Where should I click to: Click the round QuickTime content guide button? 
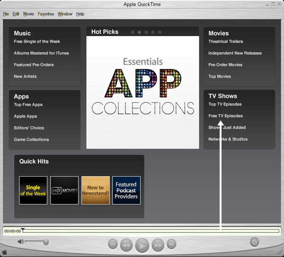coord(254,242)
